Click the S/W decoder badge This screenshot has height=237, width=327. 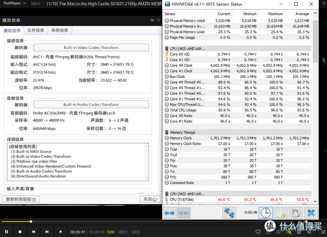pos(111,232)
